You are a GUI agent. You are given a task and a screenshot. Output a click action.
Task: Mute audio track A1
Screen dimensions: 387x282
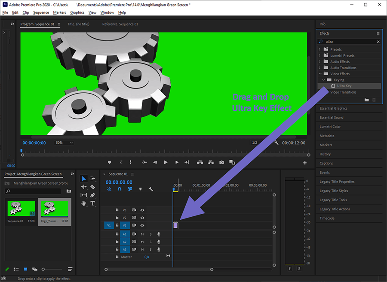[142, 234]
